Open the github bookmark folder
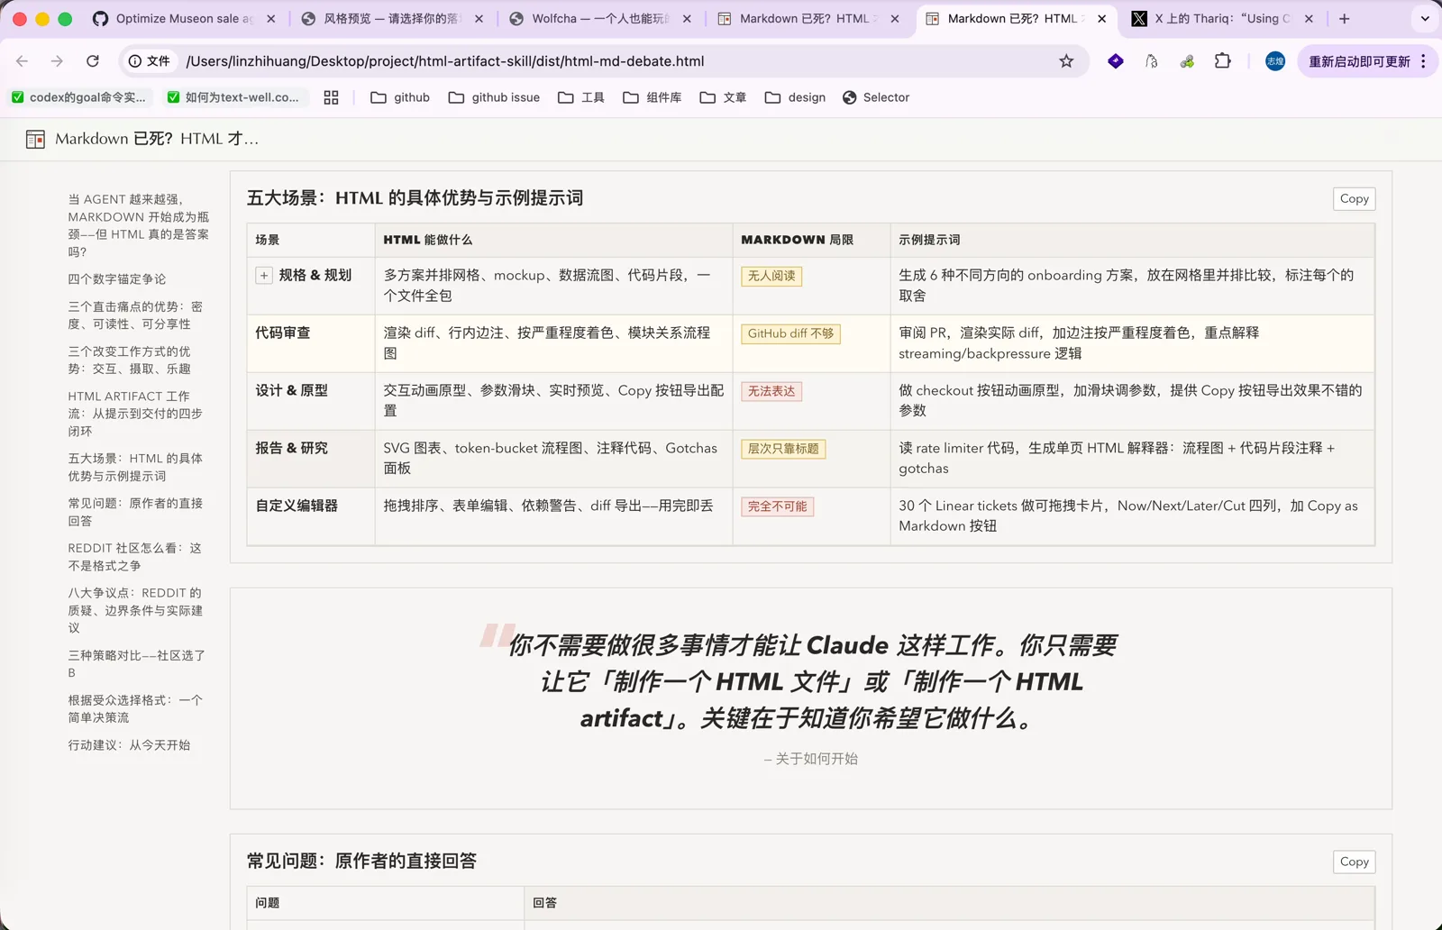Screen dimensions: 1442x930 tap(400, 97)
